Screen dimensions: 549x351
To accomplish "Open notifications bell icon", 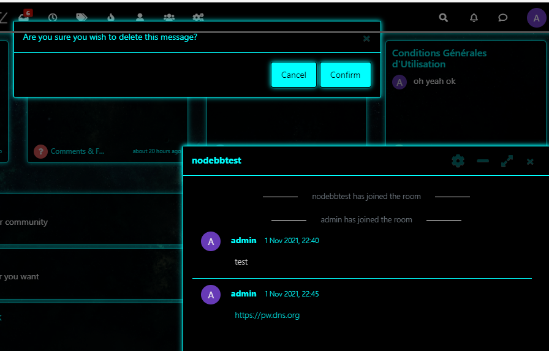I will point(474,18).
